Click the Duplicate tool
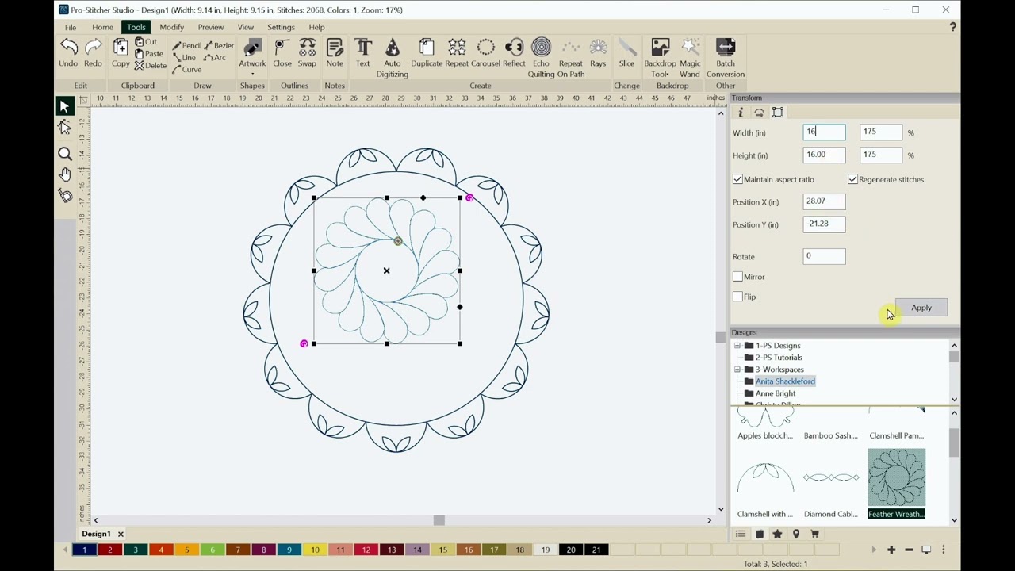 click(x=427, y=53)
